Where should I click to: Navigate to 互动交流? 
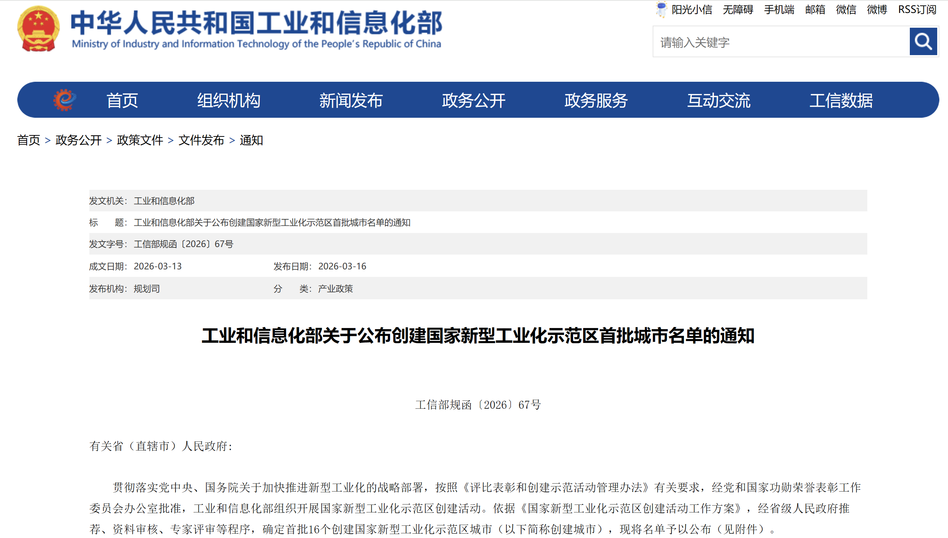[719, 100]
